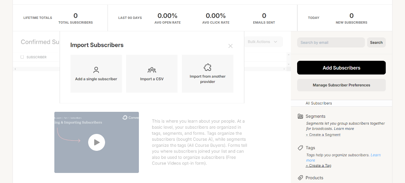Click the Tags label icon
The height and width of the screenshot is (183, 405).
click(x=300, y=148)
